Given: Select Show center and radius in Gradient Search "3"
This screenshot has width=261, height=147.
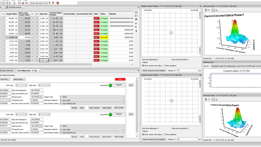Looking at the screenshot, I should (143, 66).
